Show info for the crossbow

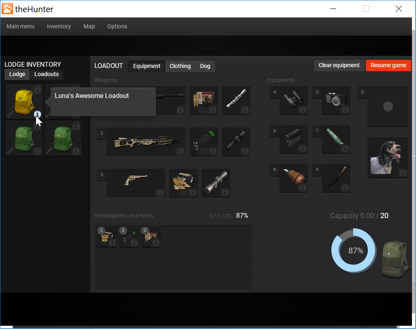[180, 151]
